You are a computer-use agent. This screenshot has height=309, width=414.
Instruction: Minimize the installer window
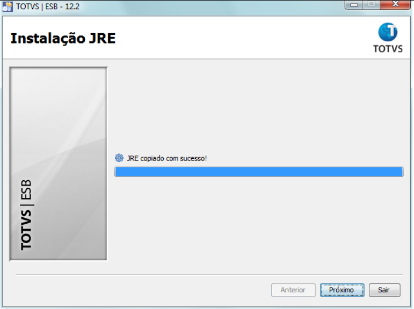pyautogui.click(x=354, y=4)
